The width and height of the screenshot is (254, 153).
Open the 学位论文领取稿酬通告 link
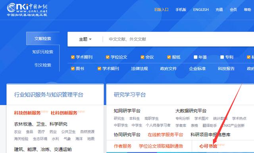coord(161,146)
